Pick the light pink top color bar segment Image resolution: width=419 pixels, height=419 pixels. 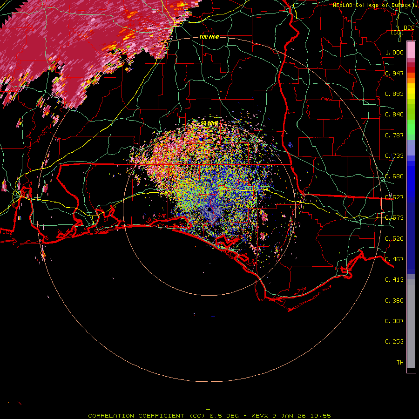pos(411,49)
